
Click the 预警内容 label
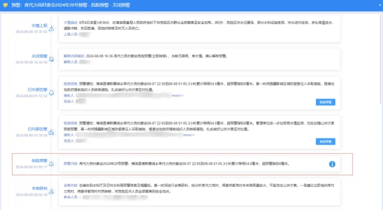71,163
